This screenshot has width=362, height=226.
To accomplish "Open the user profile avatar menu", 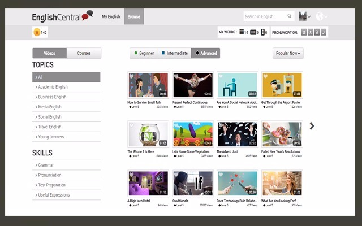I will point(304,16).
